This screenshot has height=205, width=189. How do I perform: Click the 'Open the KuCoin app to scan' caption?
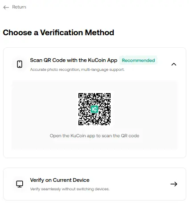tap(94, 135)
